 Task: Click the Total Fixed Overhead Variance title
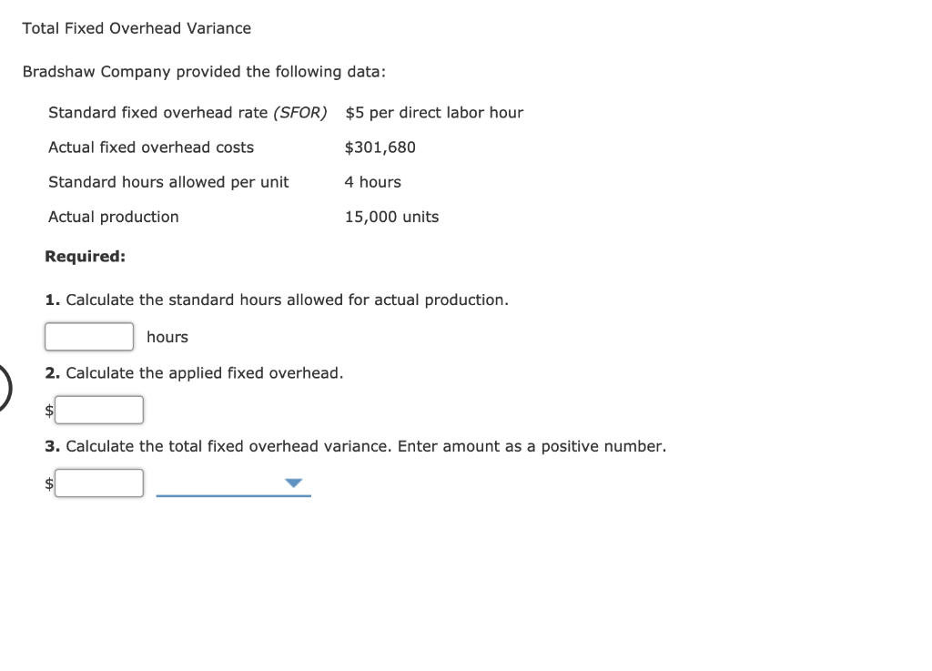click(137, 28)
